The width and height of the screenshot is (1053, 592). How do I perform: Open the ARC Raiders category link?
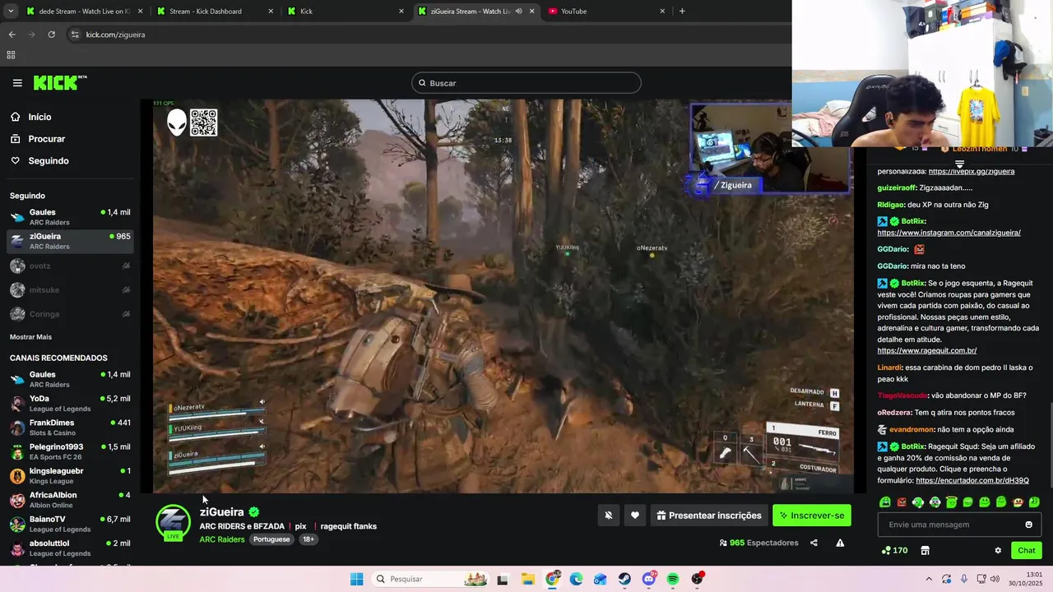(x=222, y=539)
